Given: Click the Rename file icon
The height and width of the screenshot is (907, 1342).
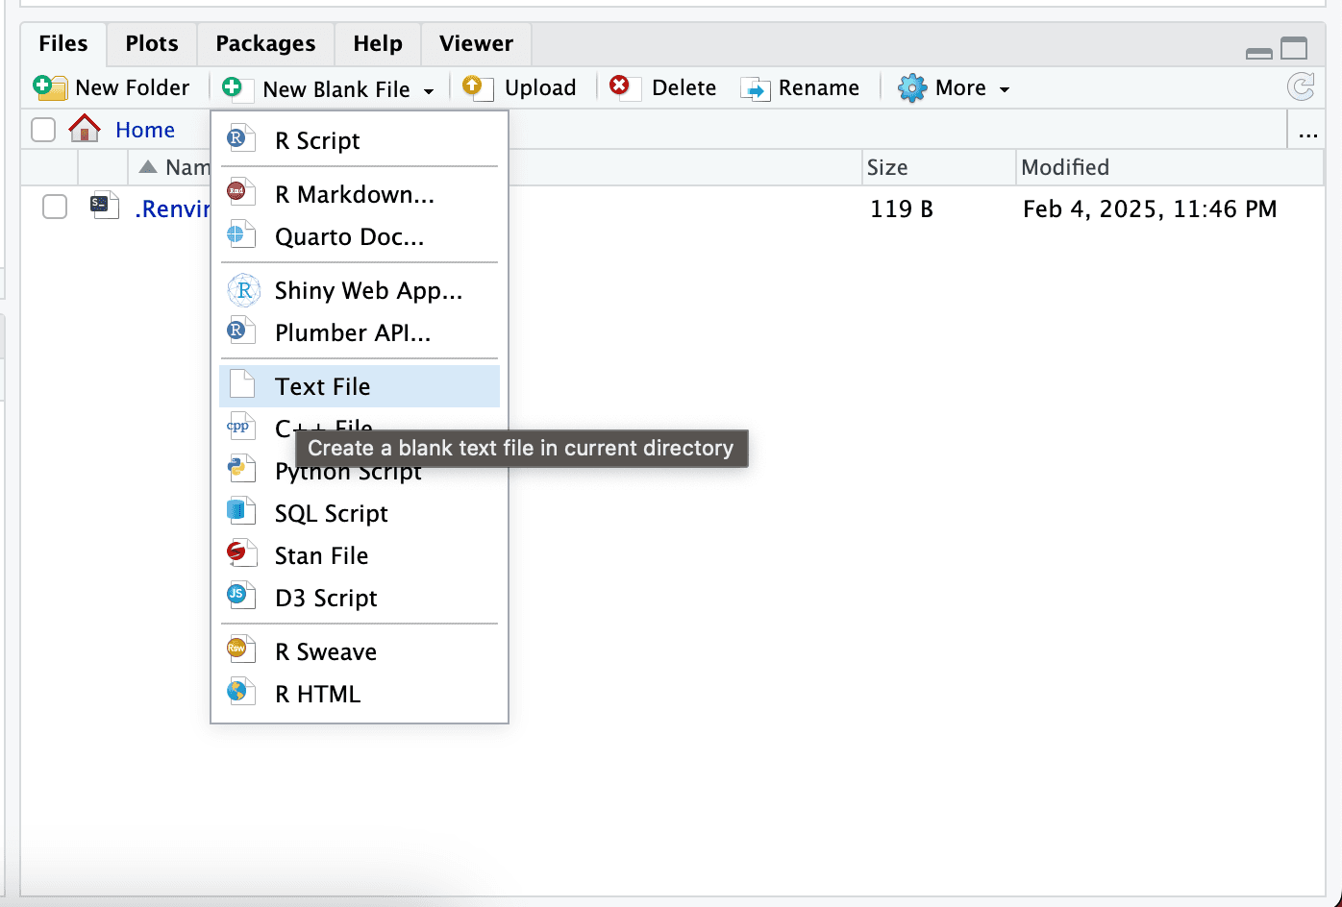Looking at the screenshot, I should pos(755,89).
